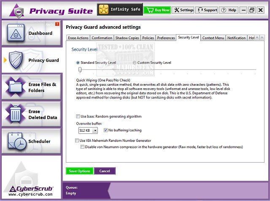
Task: Open Erase Deleted Data sidebar label
Action: click(43, 114)
